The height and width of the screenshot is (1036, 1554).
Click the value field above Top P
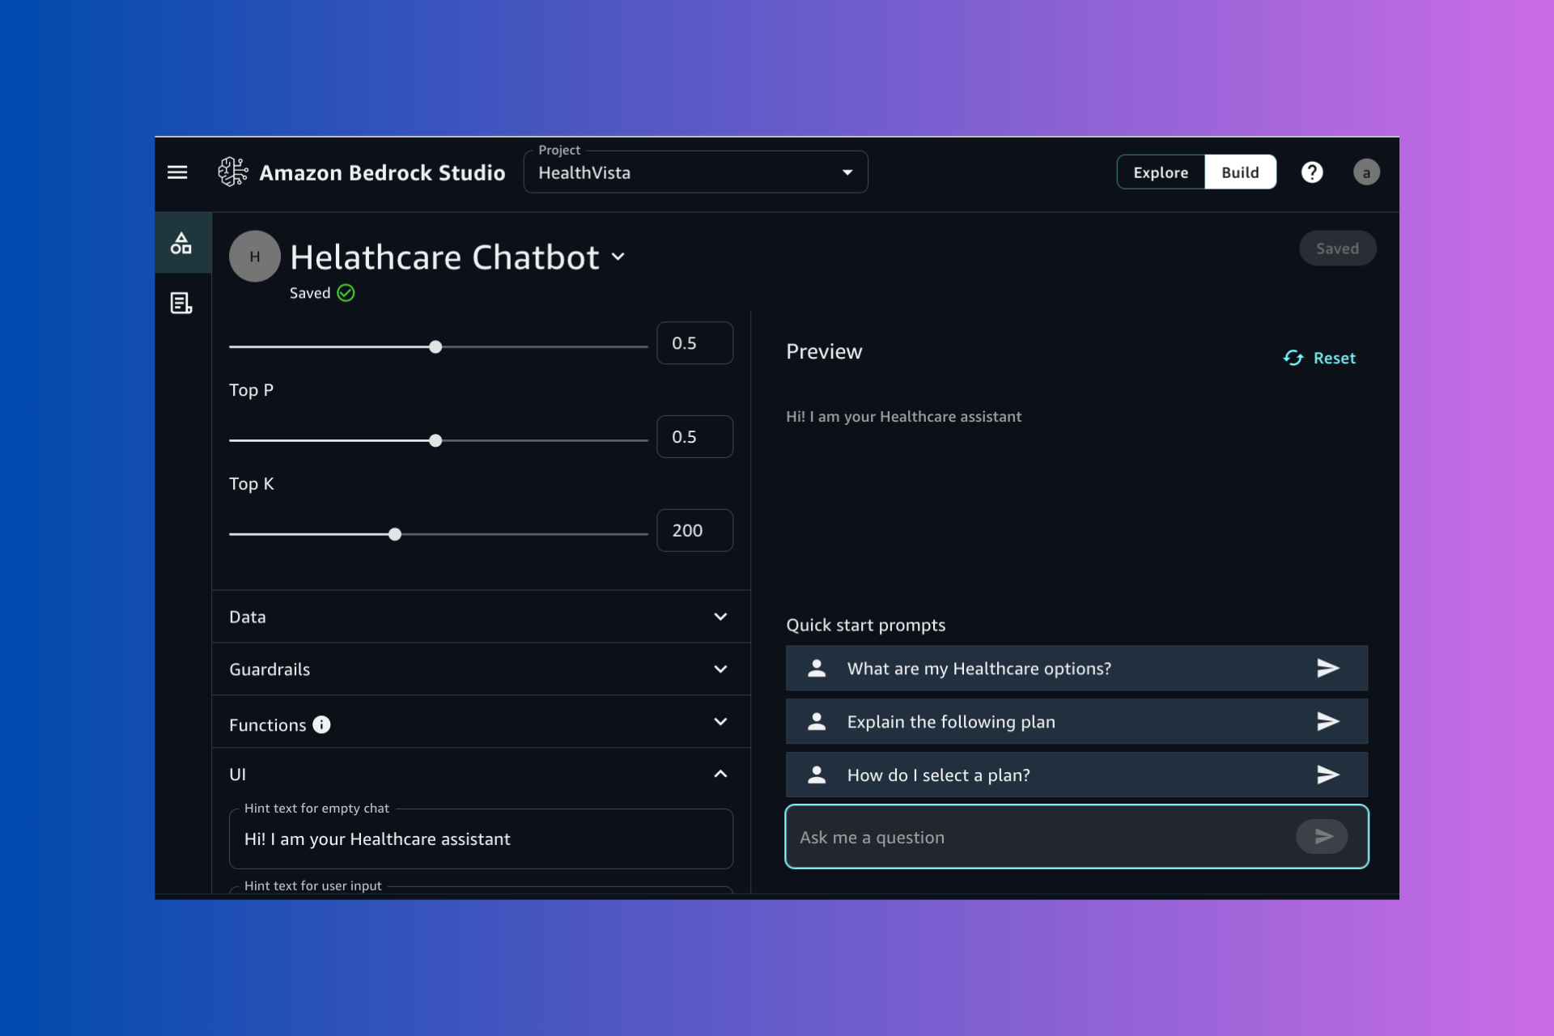pyautogui.click(x=694, y=343)
